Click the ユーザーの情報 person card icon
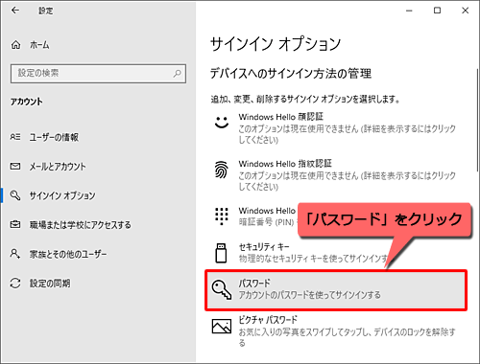 (15, 137)
